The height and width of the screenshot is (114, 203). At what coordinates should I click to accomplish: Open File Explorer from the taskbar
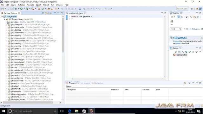point(77,111)
